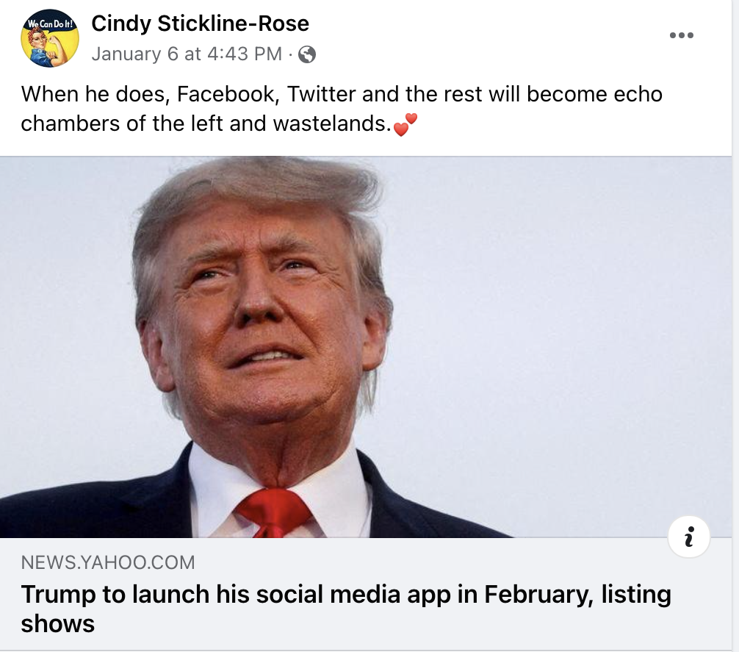This screenshot has width=739, height=652.
Task: Click "shows" at the headline's end
Action: 58,624
